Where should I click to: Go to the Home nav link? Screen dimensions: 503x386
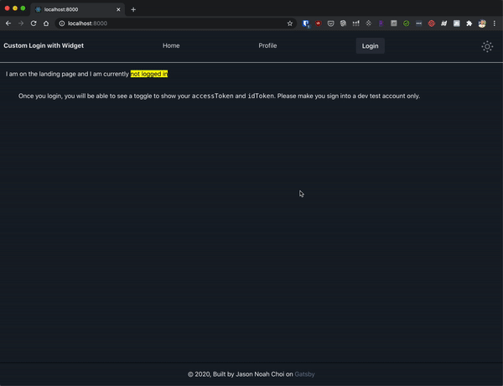tap(171, 45)
